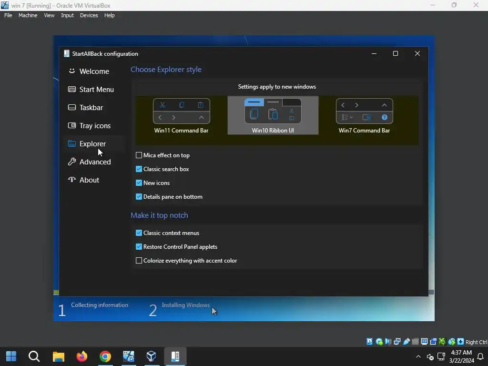Choose the Win10 Ribbon UI explorer style
Viewport: 488px width, 366px height.
[x=273, y=115]
